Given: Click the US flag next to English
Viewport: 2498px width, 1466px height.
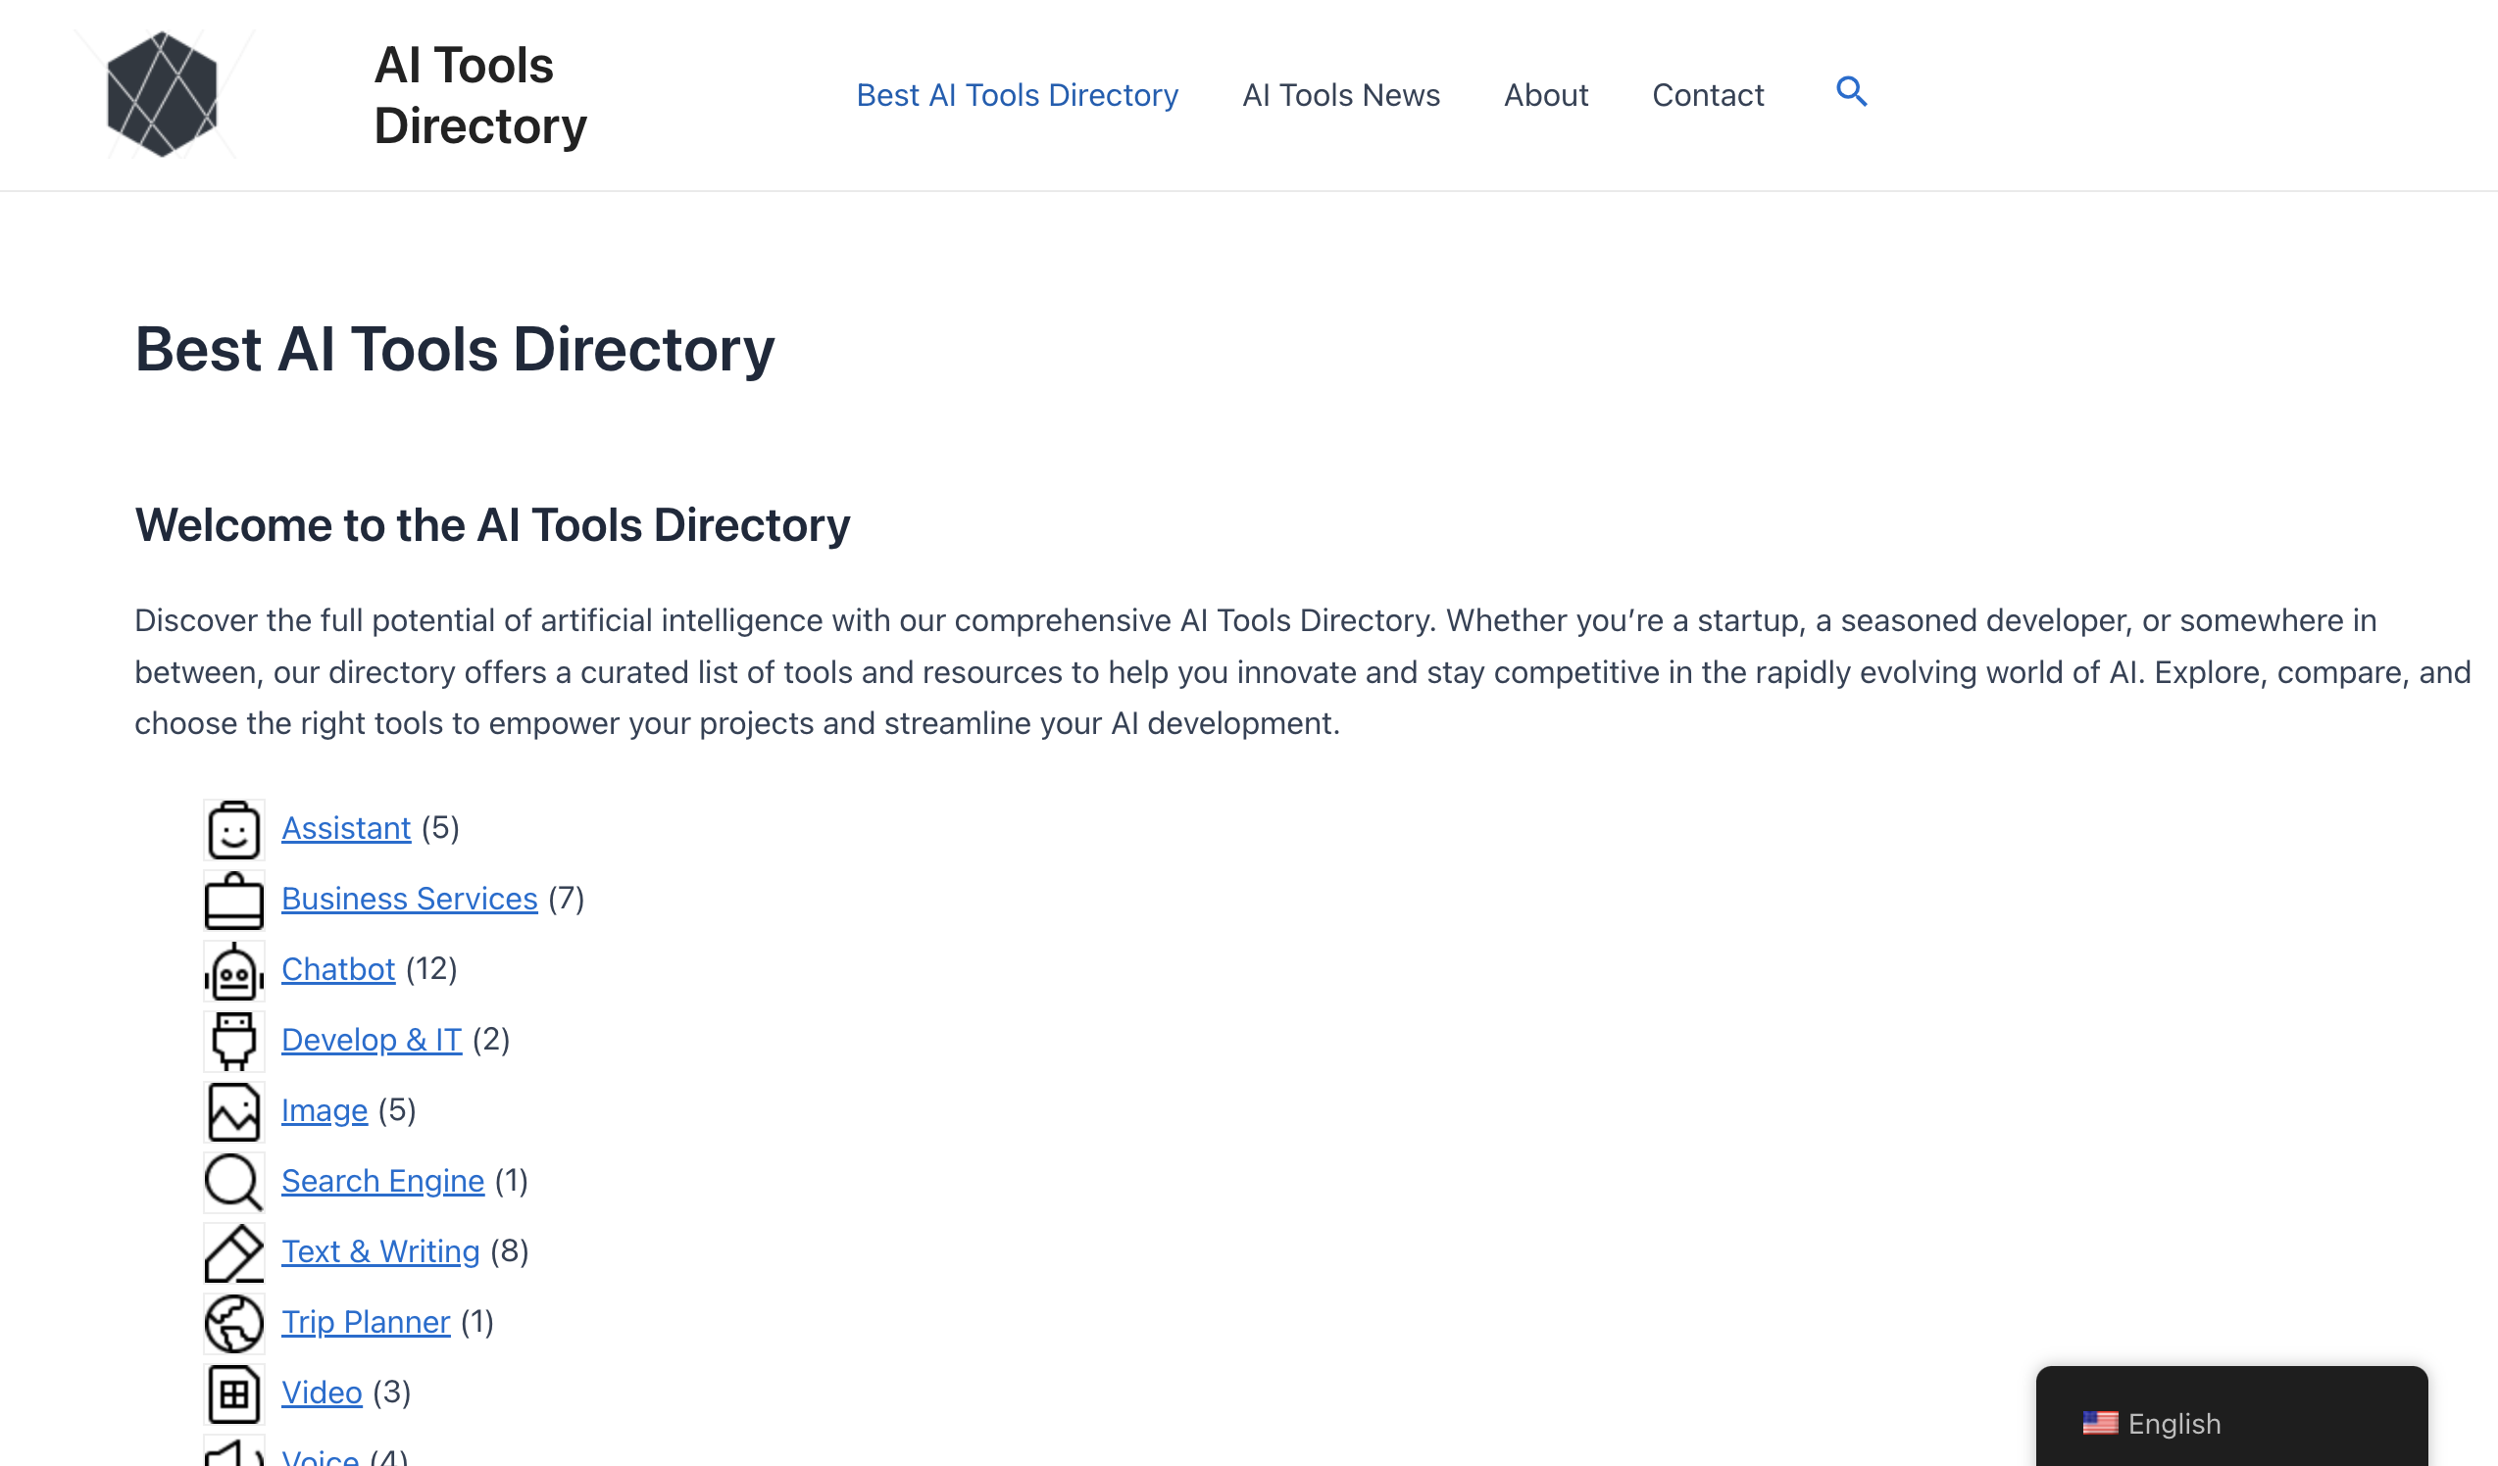Looking at the screenshot, I should pyautogui.click(x=2102, y=1424).
